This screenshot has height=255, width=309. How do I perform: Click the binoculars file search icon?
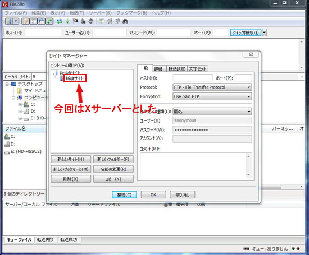click(x=125, y=21)
